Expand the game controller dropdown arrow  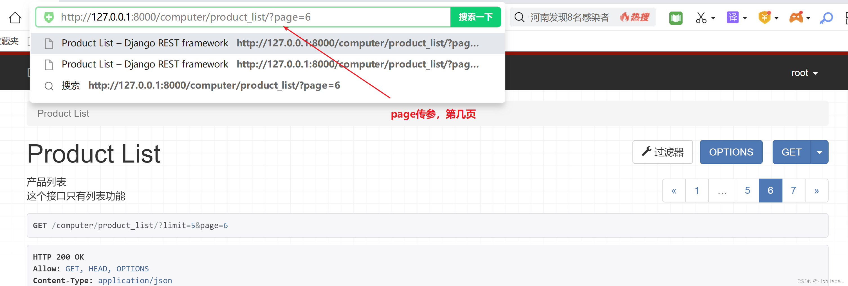click(808, 18)
